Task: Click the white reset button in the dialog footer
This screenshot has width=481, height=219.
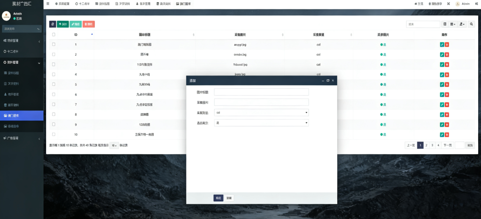Action: 229,198
